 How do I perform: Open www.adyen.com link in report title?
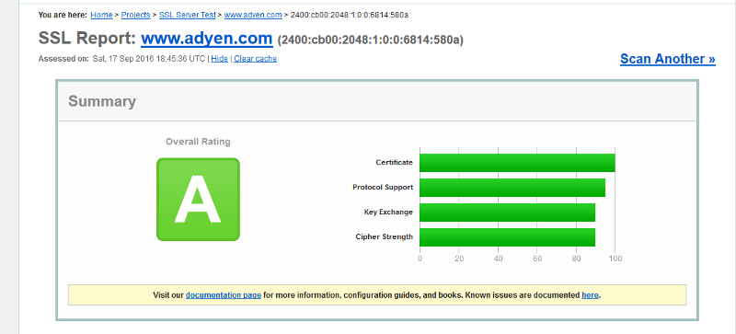pos(206,38)
